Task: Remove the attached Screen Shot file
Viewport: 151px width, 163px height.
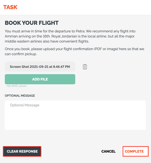Action: (85, 67)
